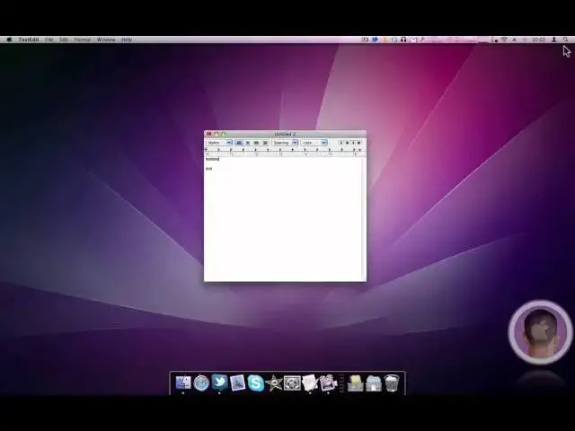Click the headphones icon in menu bar

coord(403,40)
